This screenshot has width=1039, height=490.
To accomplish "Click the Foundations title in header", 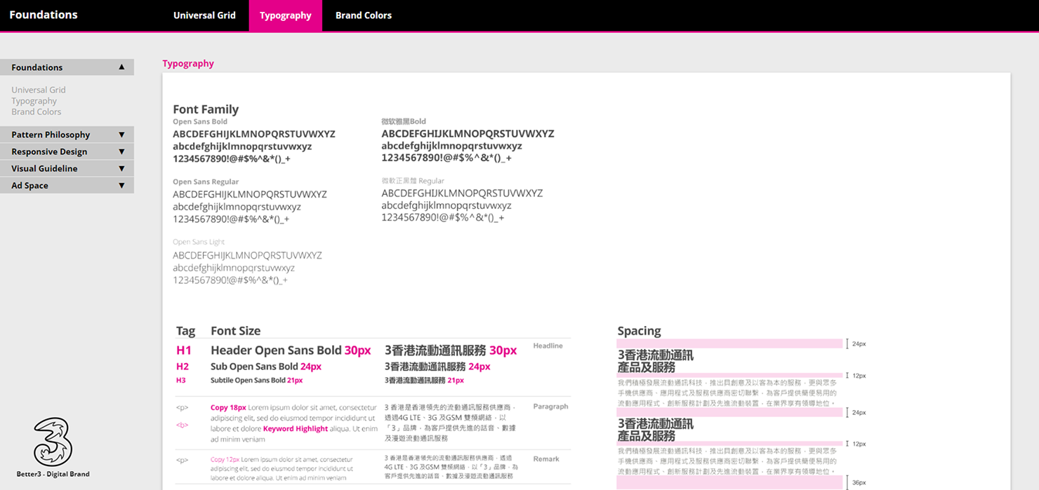I will point(44,15).
